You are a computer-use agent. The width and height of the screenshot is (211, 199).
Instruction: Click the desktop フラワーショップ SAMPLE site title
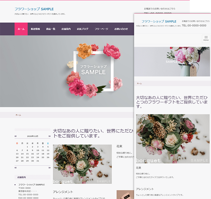pyautogui.click(x=34, y=9)
